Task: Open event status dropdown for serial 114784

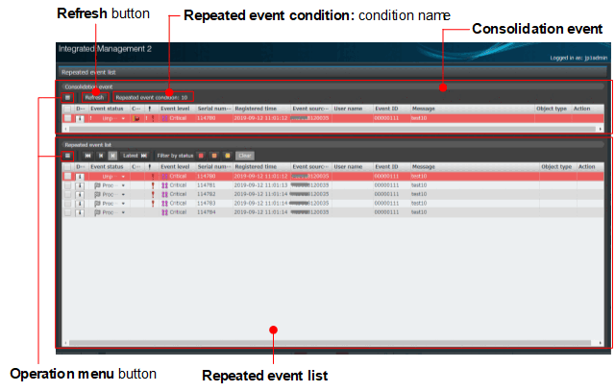Action: click(x=123, y=213)
